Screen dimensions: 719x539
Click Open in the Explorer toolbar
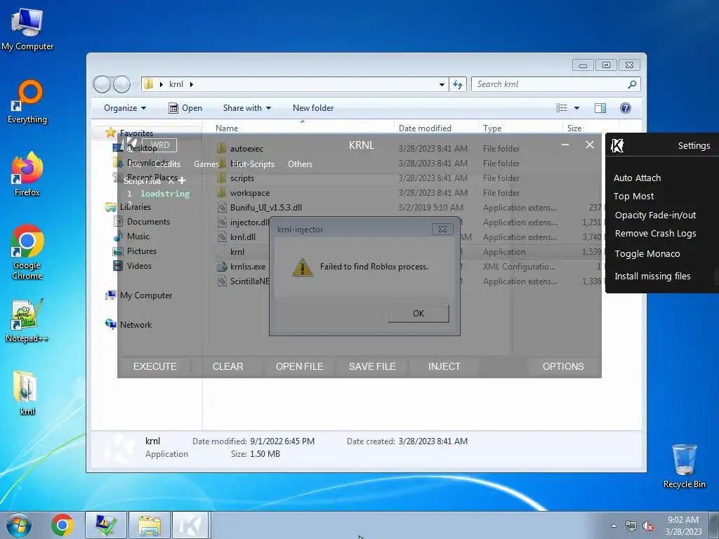[x=185, y=108]
